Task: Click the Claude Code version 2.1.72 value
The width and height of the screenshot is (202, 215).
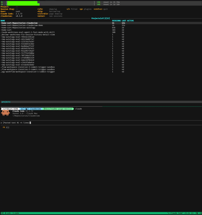Action: click(x=19, y=14)
